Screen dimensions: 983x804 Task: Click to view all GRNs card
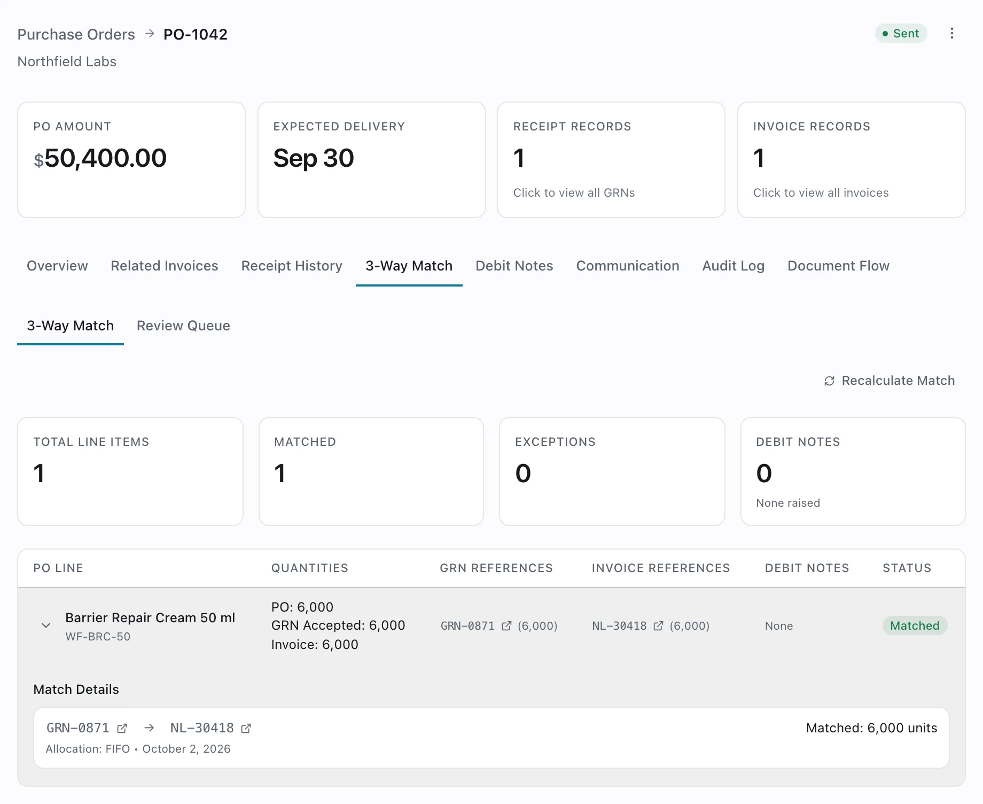click(611, 160)
